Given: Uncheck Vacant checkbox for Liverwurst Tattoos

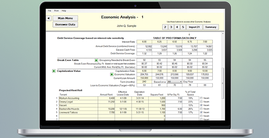Looking at the screenshot, I should 201,112.
